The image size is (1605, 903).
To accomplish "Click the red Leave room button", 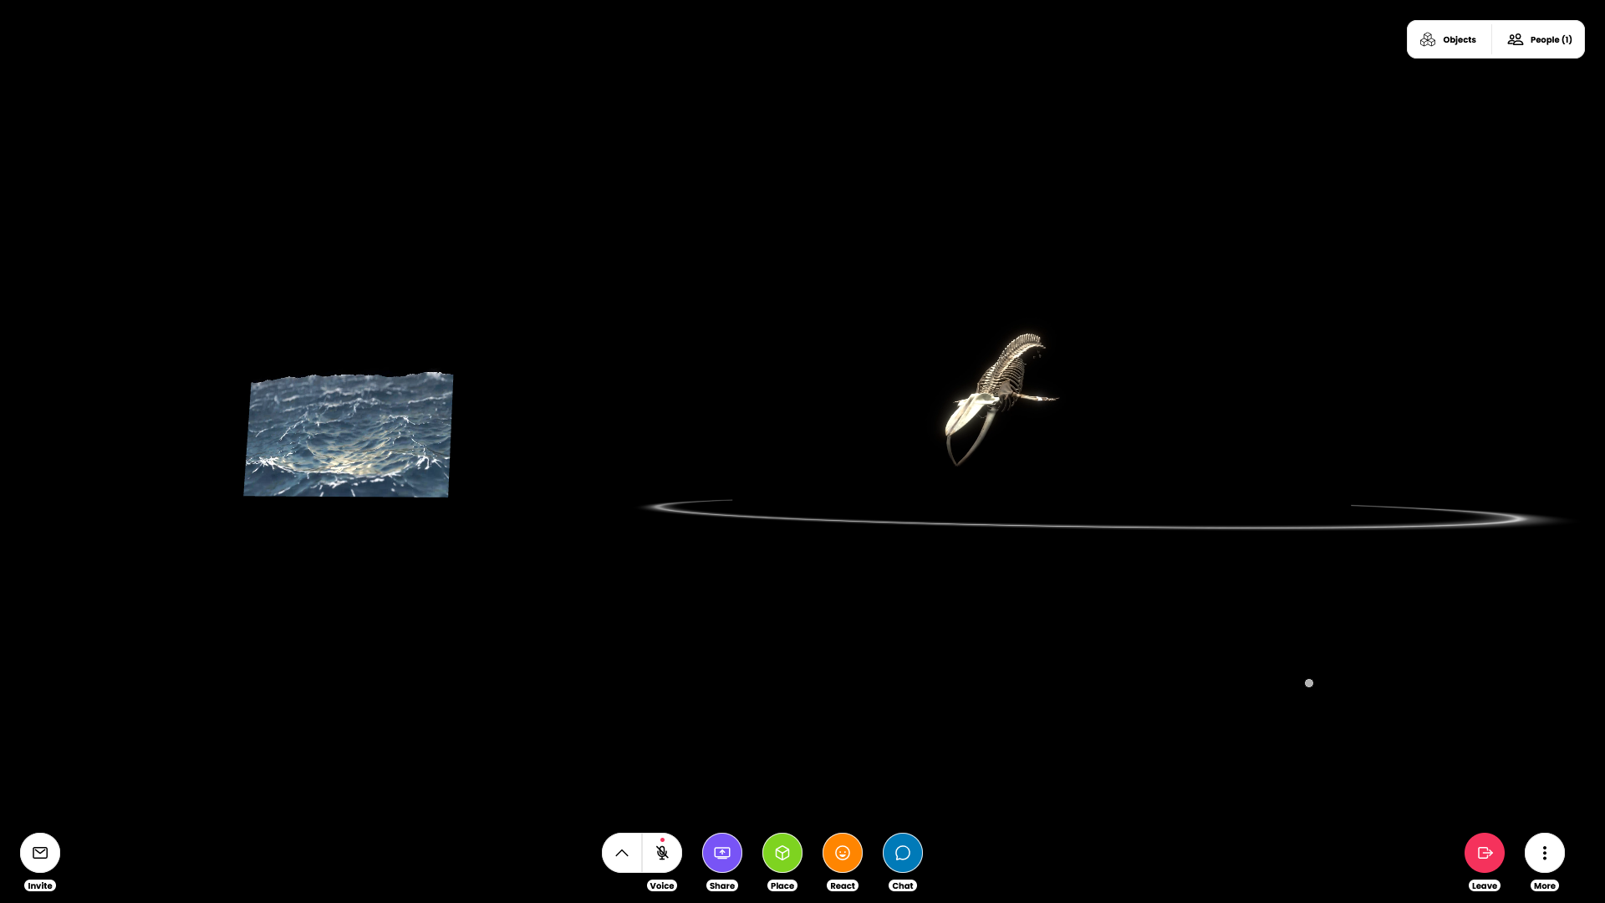I will [1485, 853].
